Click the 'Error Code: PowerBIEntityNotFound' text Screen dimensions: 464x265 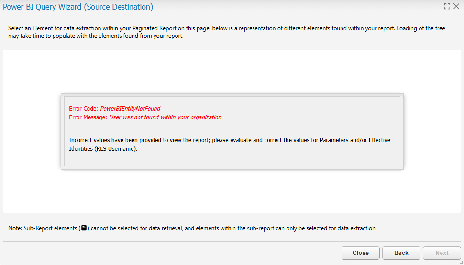pos(114,109)
